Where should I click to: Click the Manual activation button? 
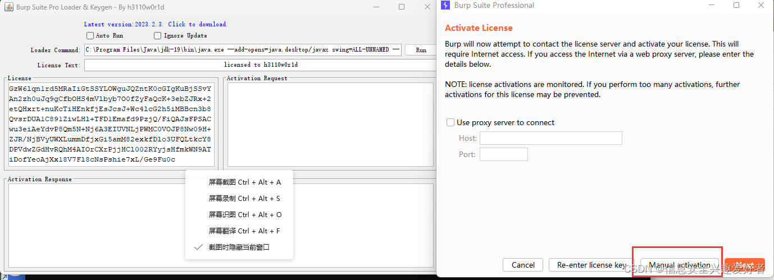click(x=679, y=265)
